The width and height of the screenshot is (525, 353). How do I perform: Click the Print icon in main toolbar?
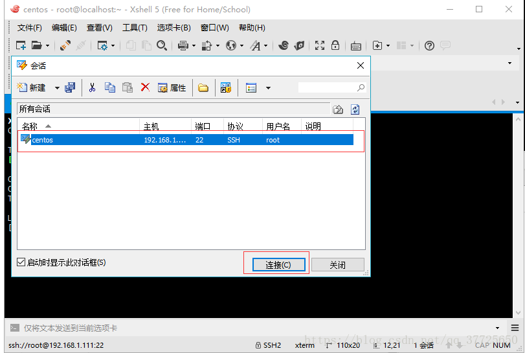point(183,45)
